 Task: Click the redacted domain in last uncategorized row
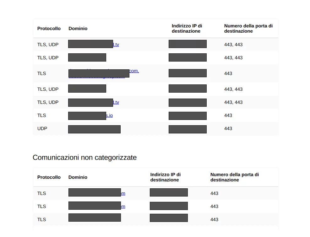(x=95, y=218)
